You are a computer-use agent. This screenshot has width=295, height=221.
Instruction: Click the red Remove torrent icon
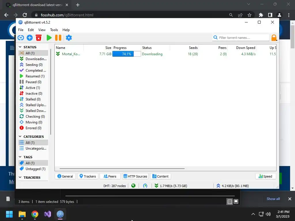[39, 38]
